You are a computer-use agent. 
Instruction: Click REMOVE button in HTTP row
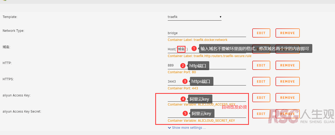coord(288,65)
